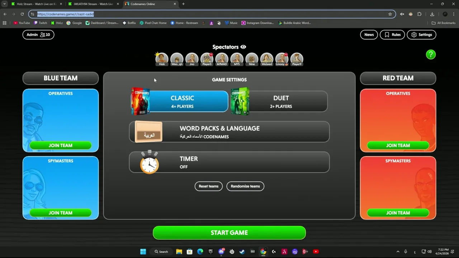
Task: Open the green help question mark icon
Action: point(431,54)
